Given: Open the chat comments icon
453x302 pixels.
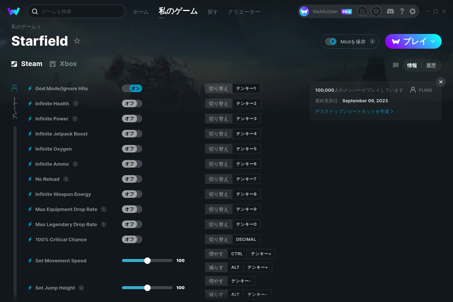Looking at the screenshot, I should tap(396, 65).
